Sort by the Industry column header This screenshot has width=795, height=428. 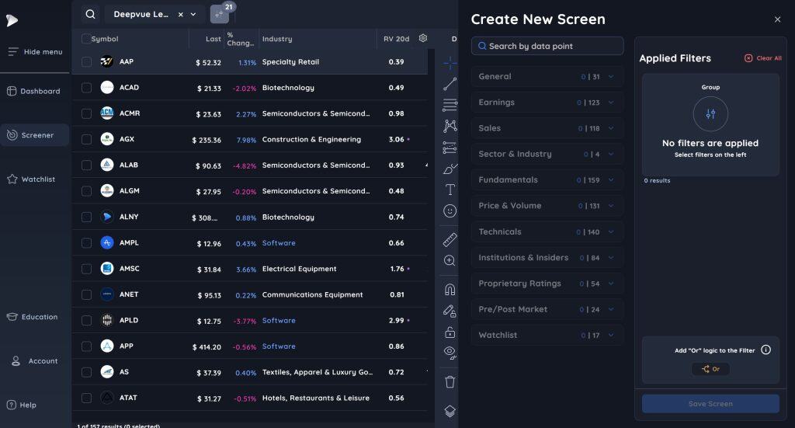pyautogui.click(x=277, y=39)
